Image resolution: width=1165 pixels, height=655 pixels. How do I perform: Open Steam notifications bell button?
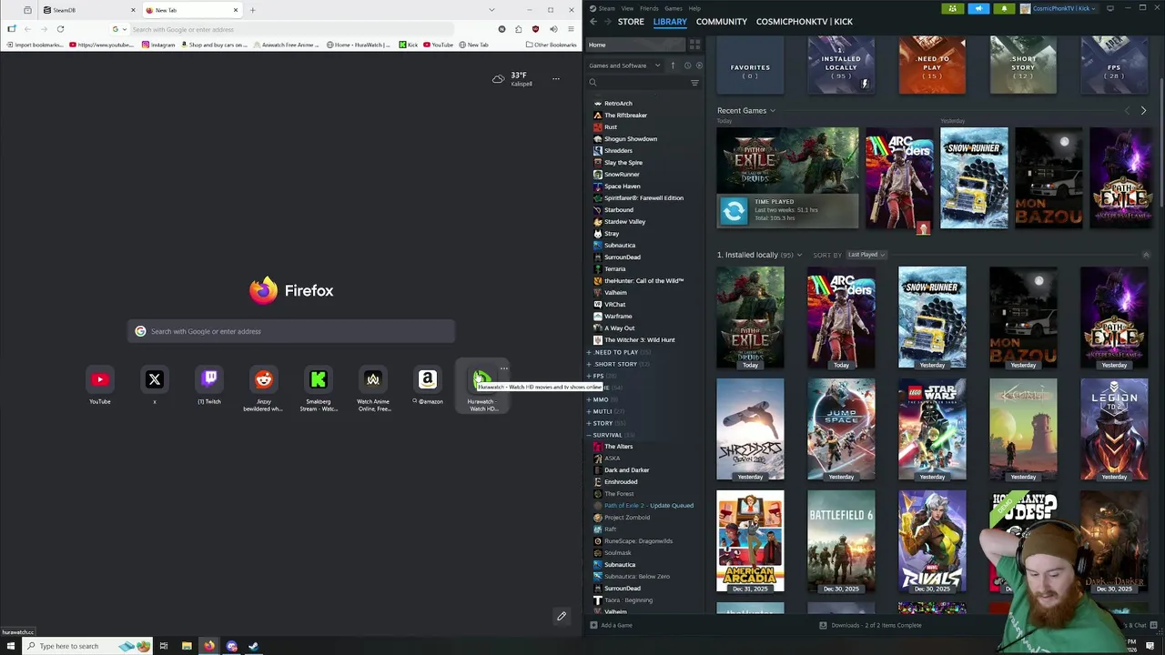point(1004,8)
